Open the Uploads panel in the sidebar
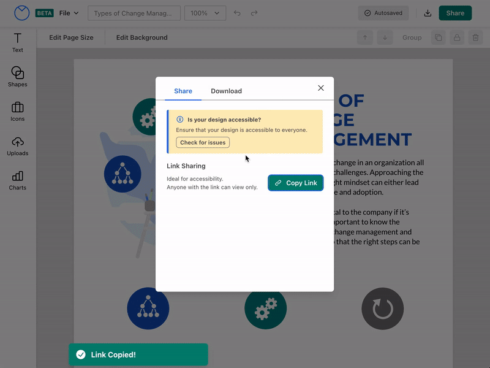This screenshot has width=490, height=368. pos(17,146)
